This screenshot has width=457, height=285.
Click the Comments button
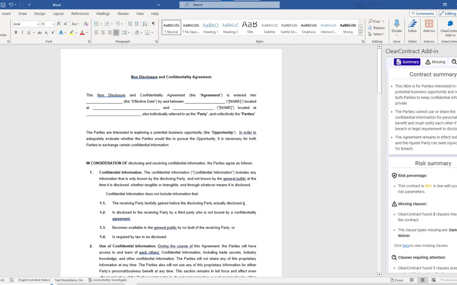pos(423,13)
